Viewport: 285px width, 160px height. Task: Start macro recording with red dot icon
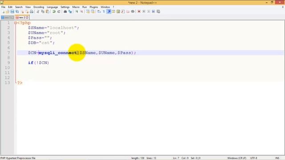(x=139, y=12)
